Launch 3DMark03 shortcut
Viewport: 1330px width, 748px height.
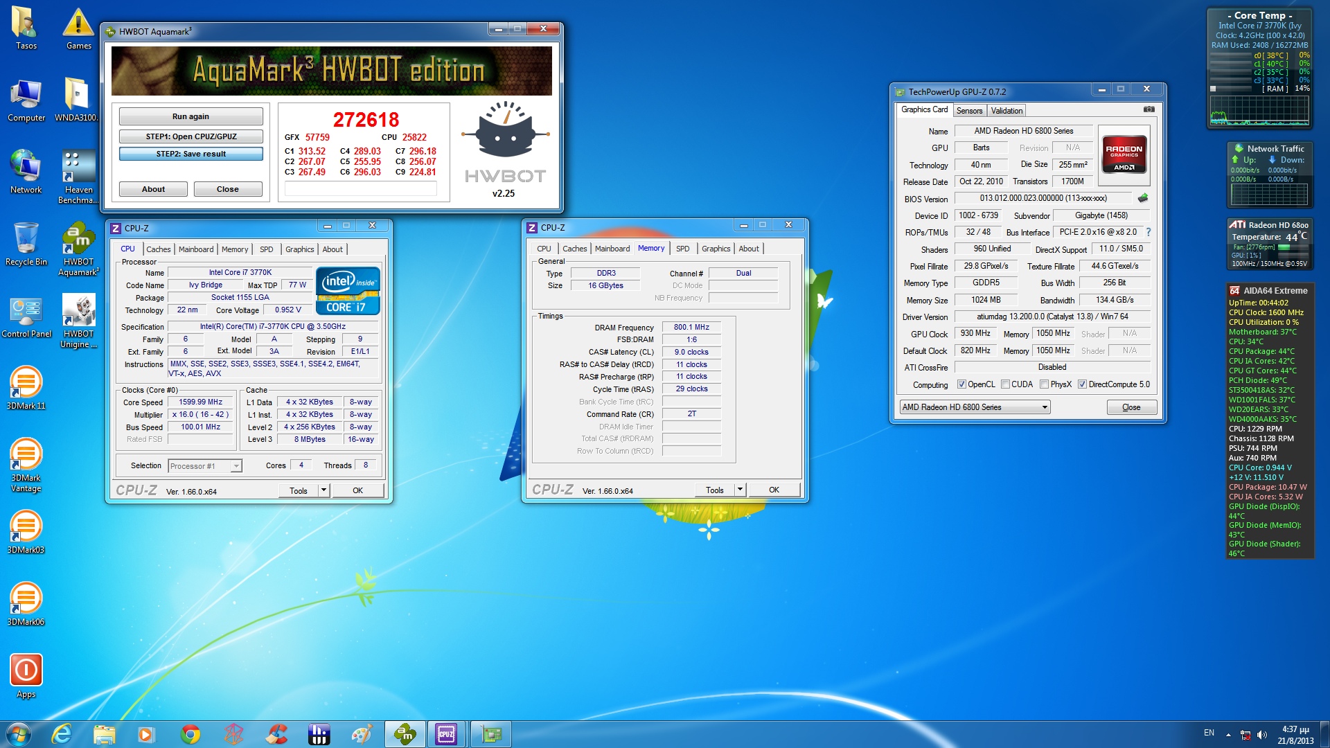(26, 533)
